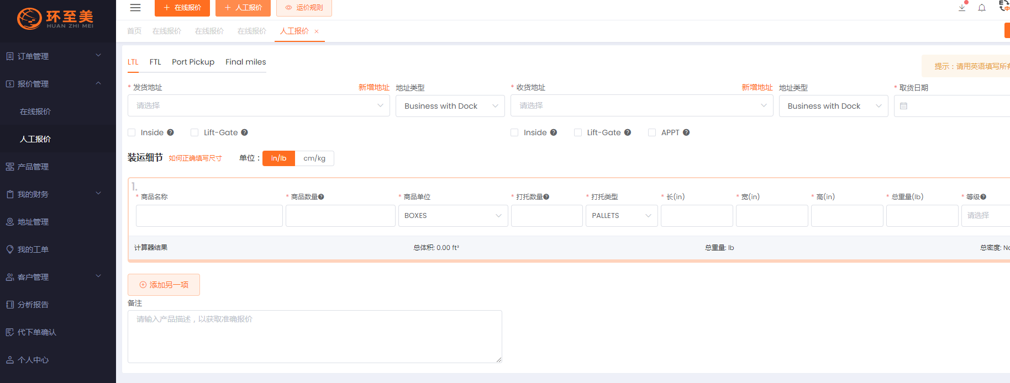Viewport: 1010px width, 383px height.
Task: Click help icon next to APPT
Action: 686,132
